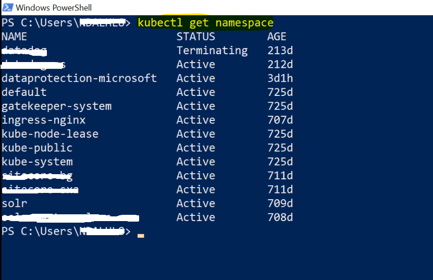The width and height of the screenshot is (433, 280).
Task: Click the PowerShell icon in title bar
Action: point(7,7)
